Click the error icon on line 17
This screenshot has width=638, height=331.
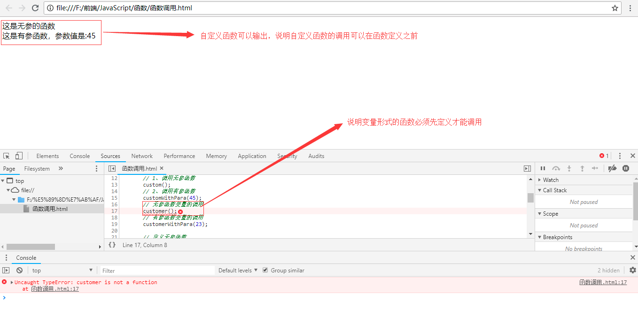180,211
